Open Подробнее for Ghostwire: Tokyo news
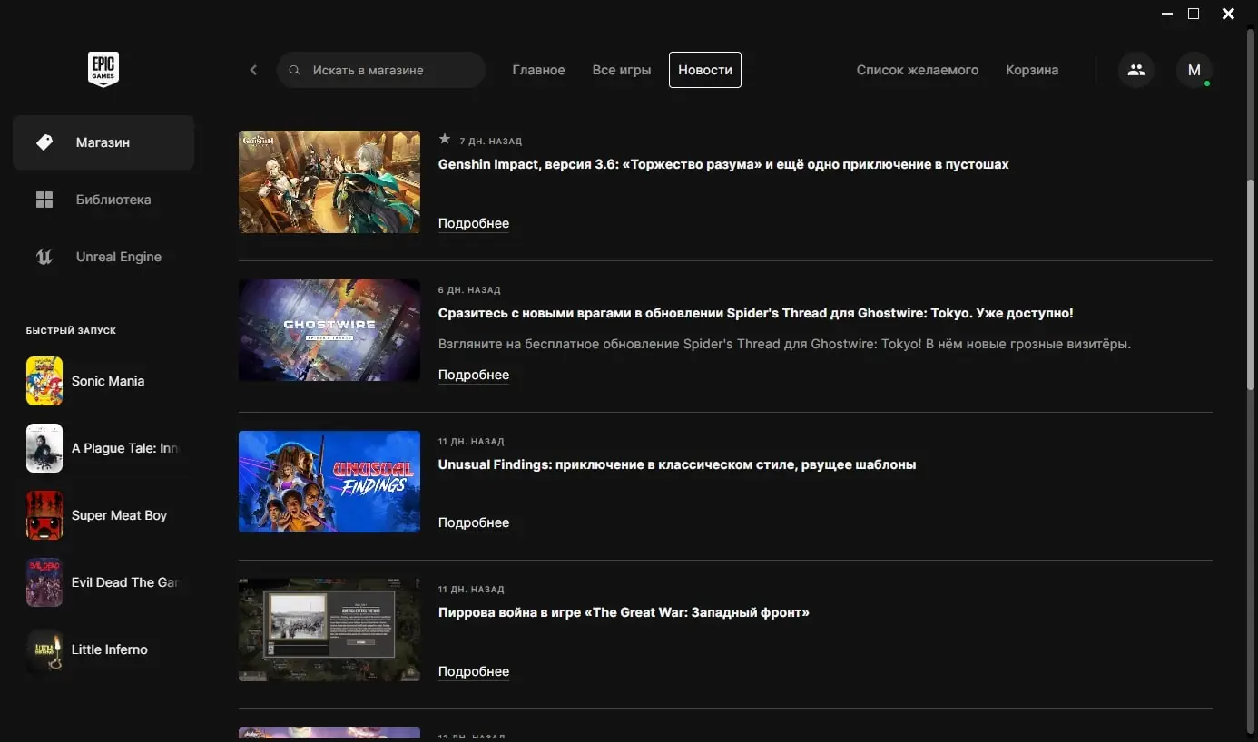1258x742 pixels. click(x=474, y=375)
